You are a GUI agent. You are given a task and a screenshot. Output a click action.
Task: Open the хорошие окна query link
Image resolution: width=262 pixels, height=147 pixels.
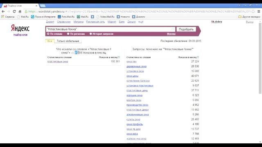[x=134, y=95]
